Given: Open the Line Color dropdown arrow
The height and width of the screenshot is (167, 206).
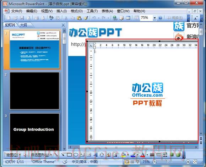Looking at the screenshot, I should click(137, 155).
